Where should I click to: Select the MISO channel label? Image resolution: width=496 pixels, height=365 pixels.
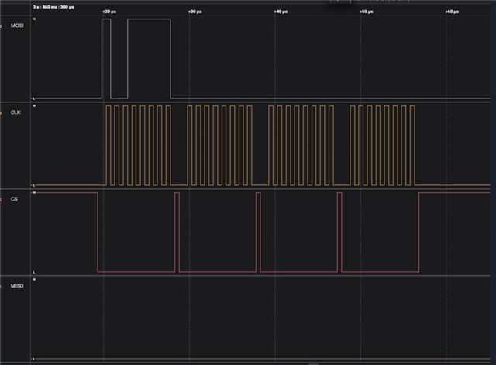tap(16, 286)
